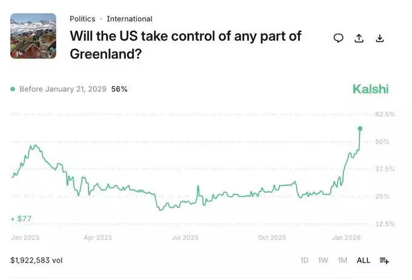The height and width of the screenshot is (280, 412).
Task: Click the download chart icon
Action: tap(380, 38)
